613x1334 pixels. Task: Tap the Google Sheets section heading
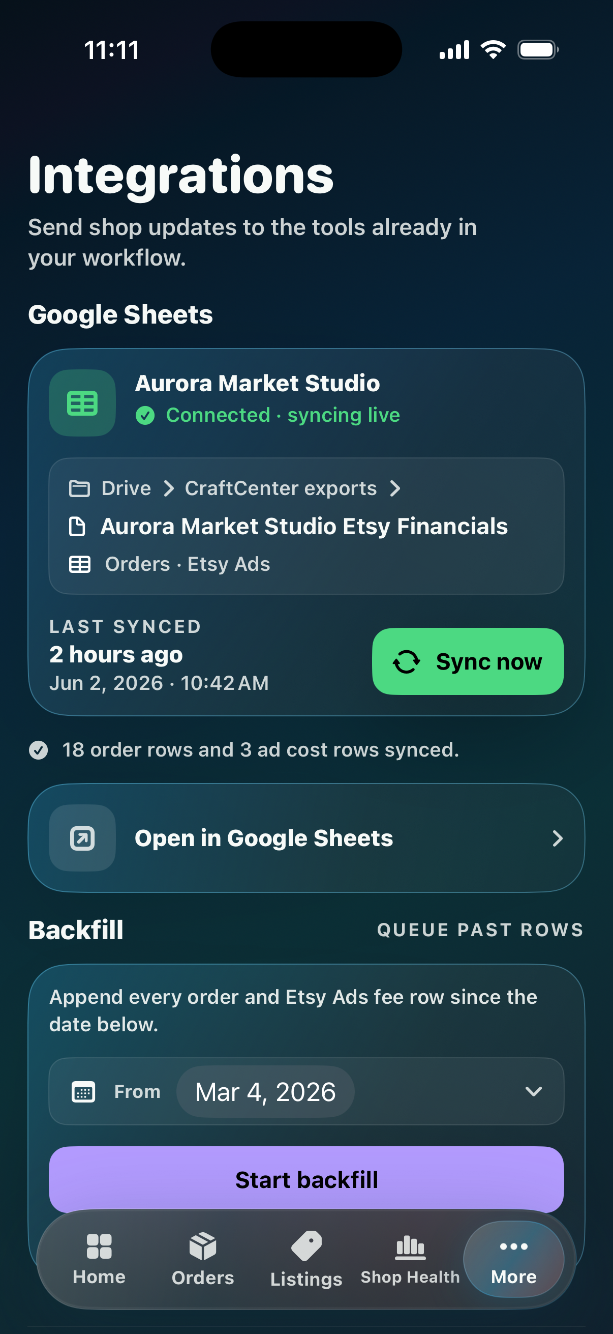coord(120,315)
